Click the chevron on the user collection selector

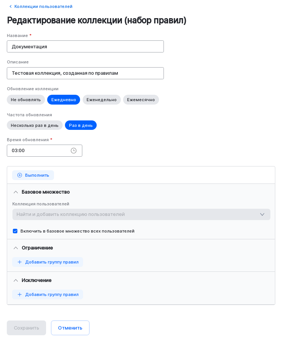[262, 214]
